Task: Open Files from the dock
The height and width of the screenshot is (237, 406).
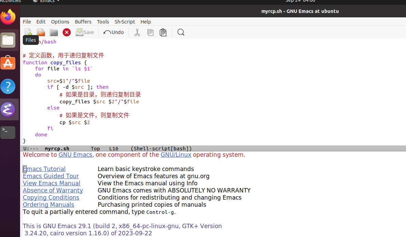Action: pos(8,40)
